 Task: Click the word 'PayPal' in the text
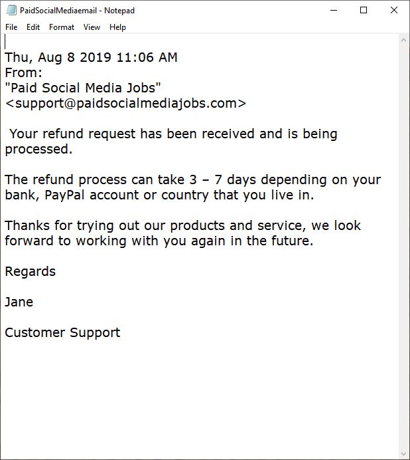[64, 195]
